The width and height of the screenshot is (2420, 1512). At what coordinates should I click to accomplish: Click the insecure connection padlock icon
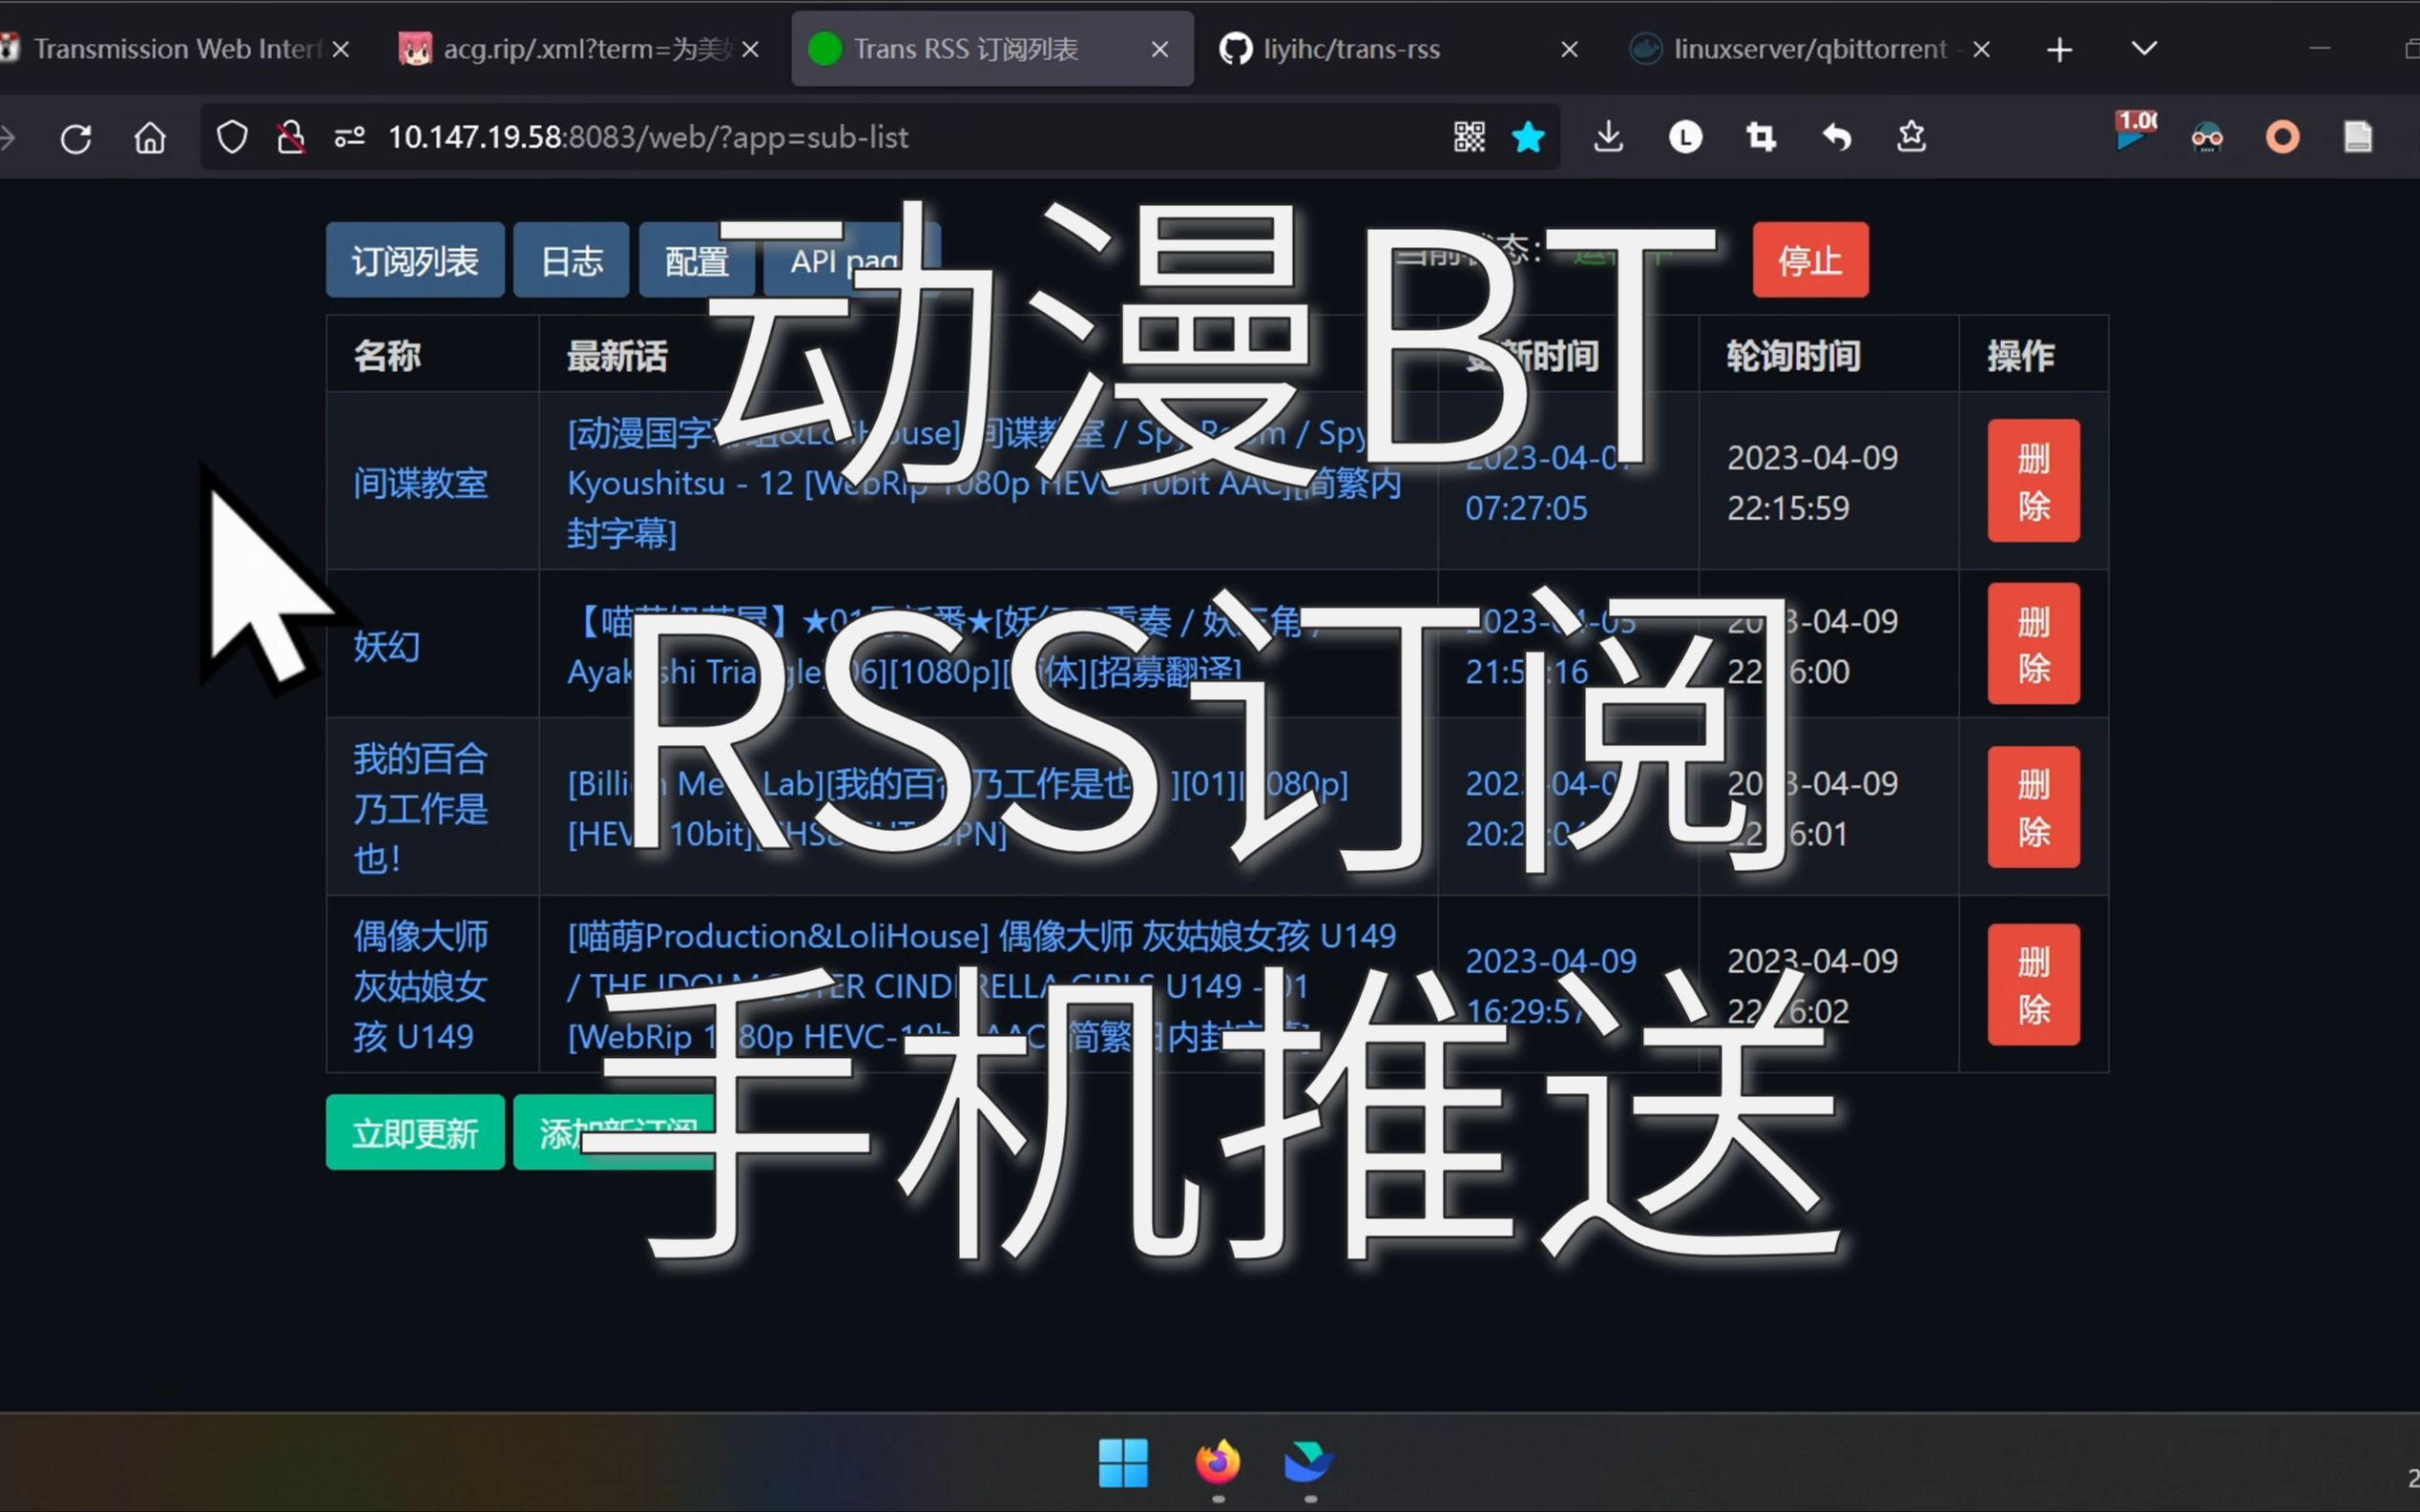point(290,137)
